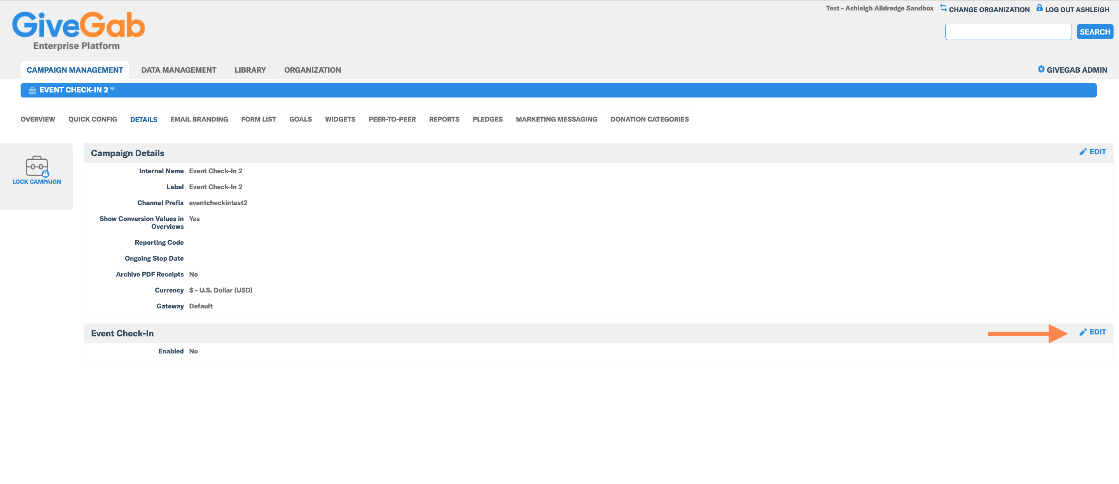Select the Details sub-tab
The height and width of the screenshot is (484, 1119).
click(x=144, y=120)
